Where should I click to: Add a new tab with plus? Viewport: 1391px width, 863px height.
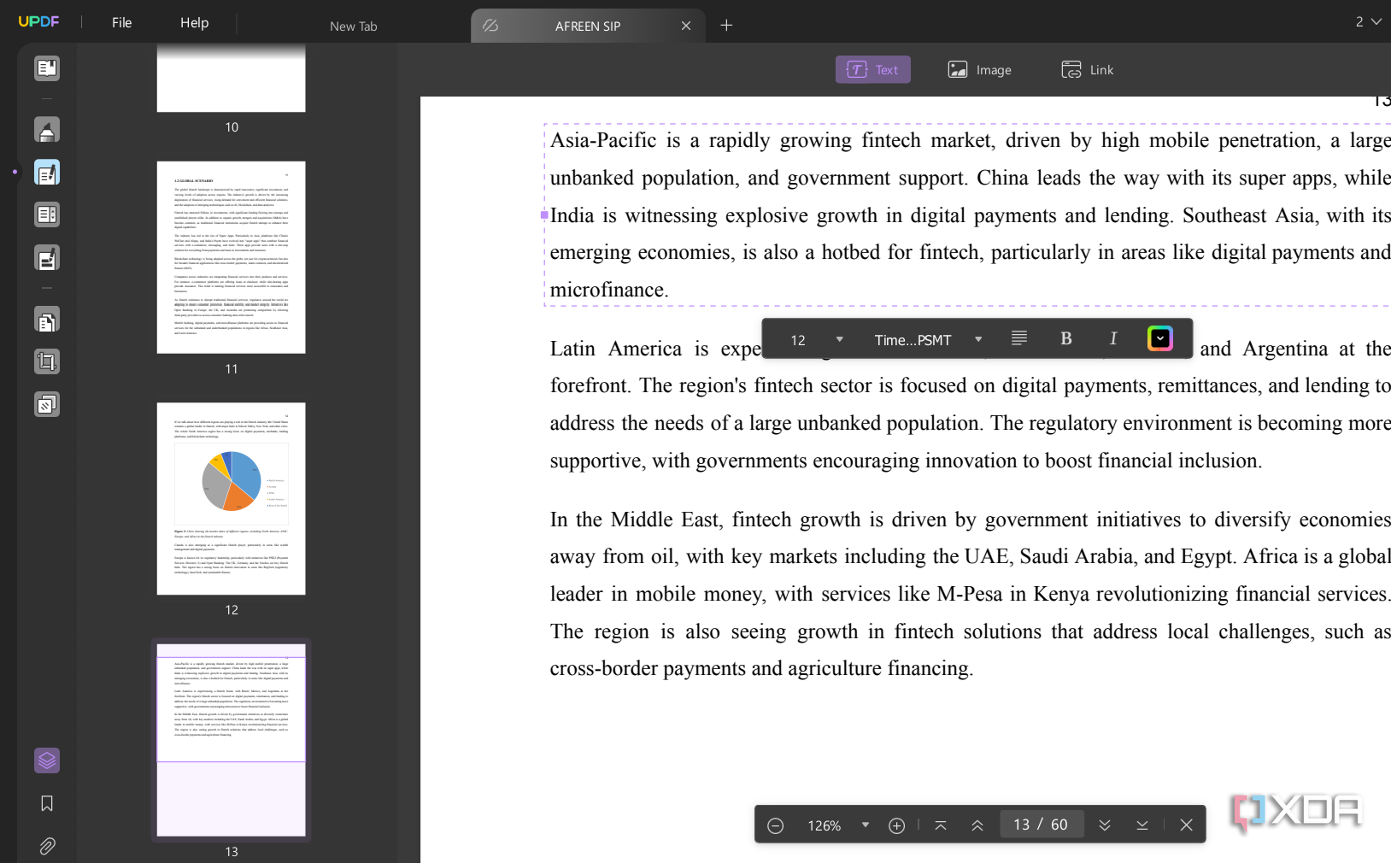(726, 26)
